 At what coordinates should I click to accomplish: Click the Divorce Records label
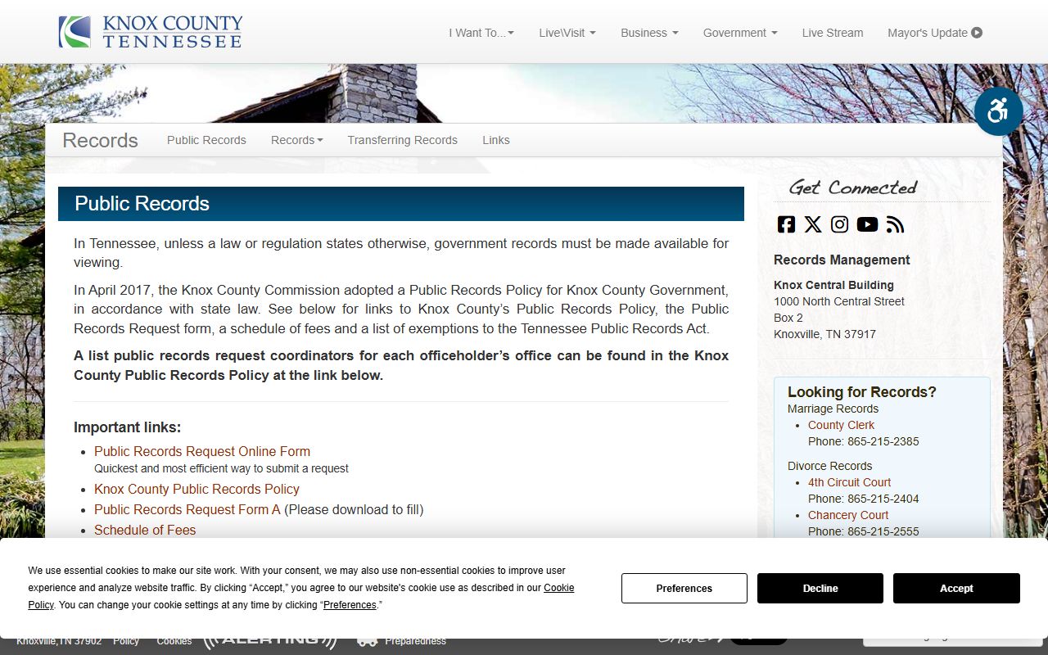tap(830, 466)
